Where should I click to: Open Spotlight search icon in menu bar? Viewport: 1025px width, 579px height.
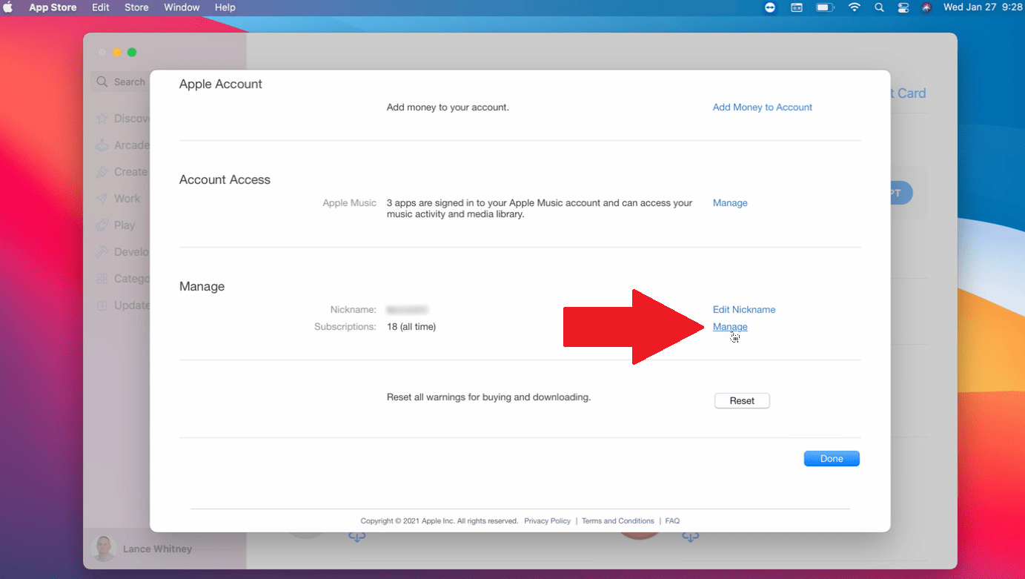click(879, 7)
